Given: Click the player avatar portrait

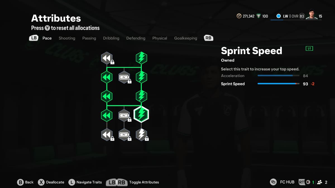Looking at the screenshot, I should (x=312, y=14).
